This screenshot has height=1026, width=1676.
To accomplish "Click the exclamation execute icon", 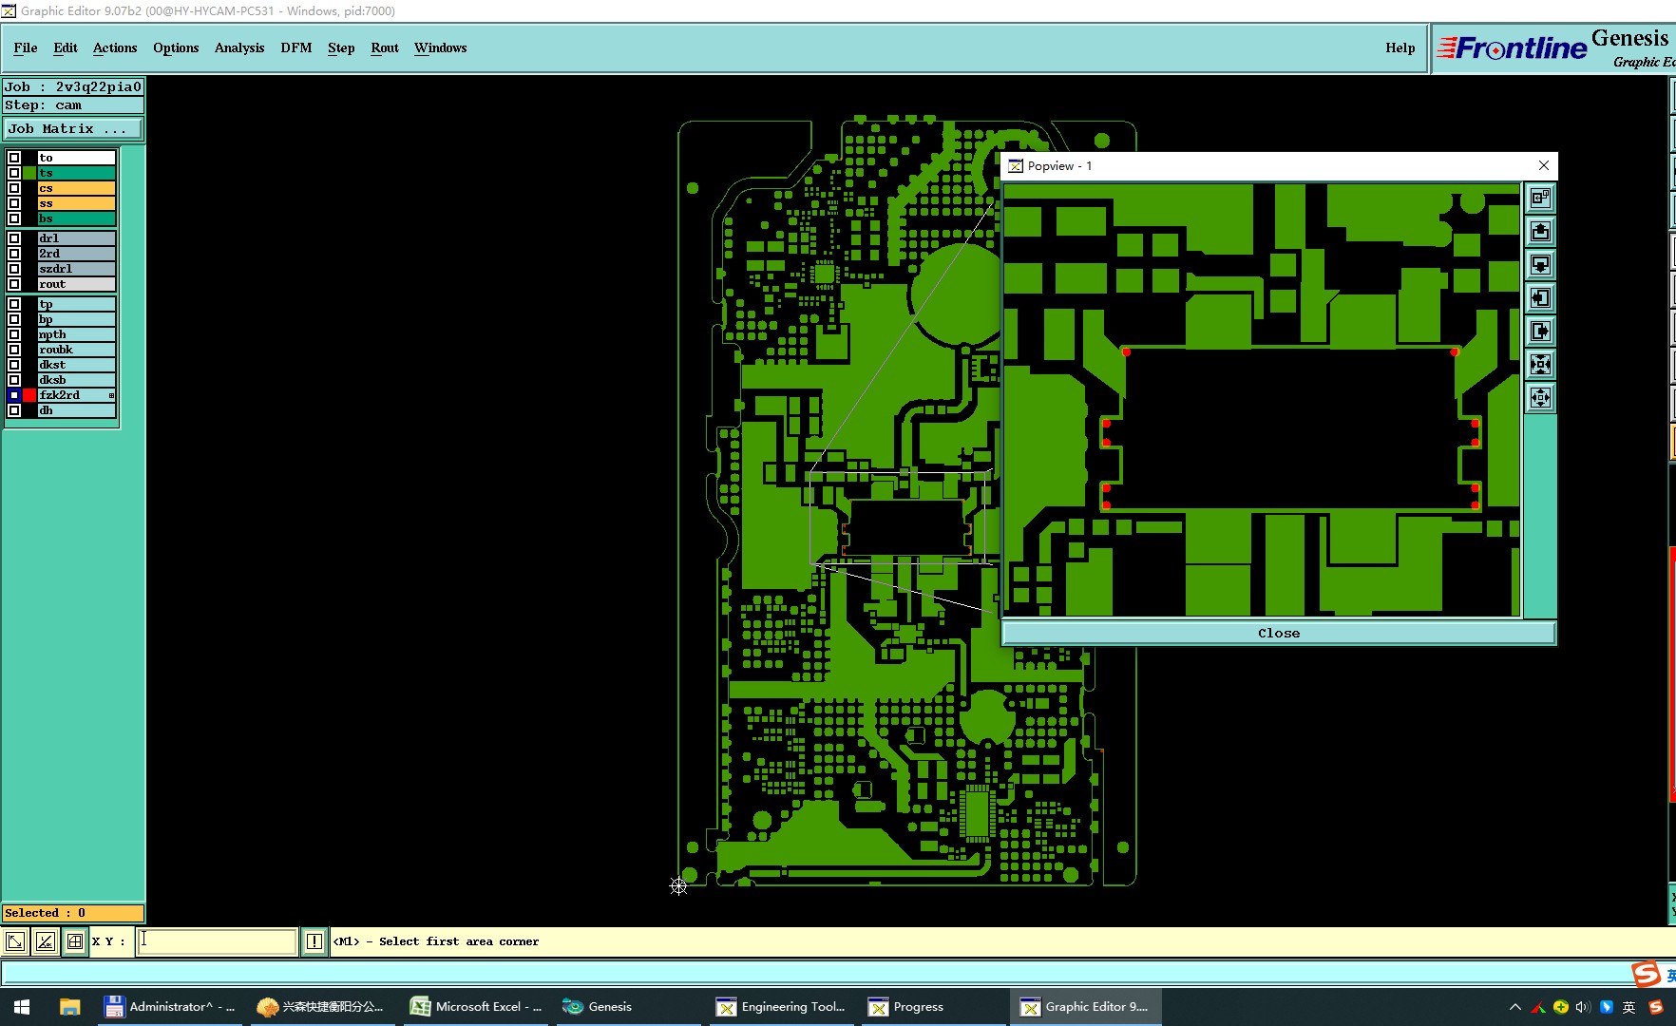I will pyautogui.click(x=314, y=941).
